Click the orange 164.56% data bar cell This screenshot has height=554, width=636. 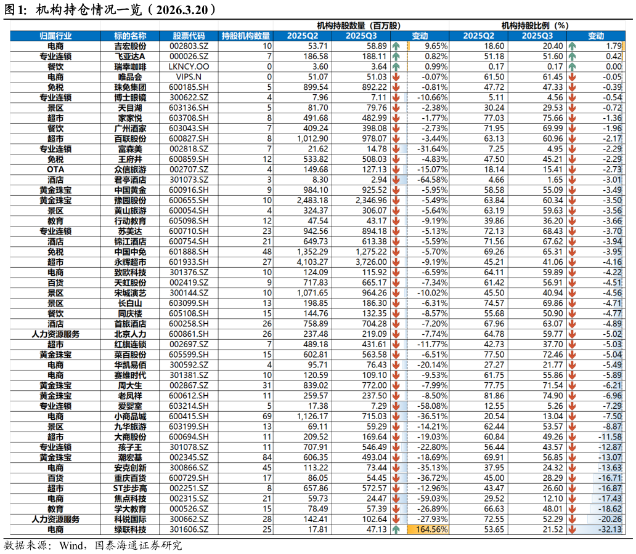(428, 529)
